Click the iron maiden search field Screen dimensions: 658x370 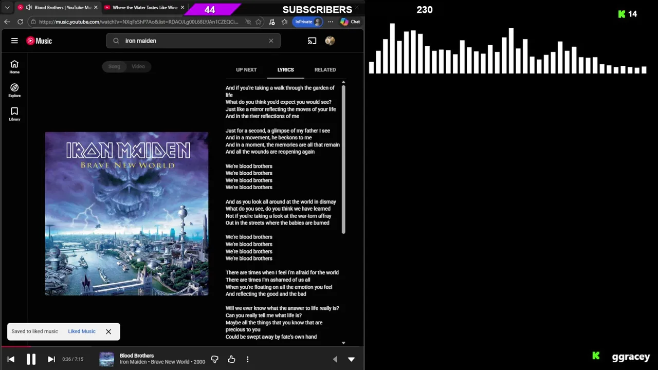(193, 41)
